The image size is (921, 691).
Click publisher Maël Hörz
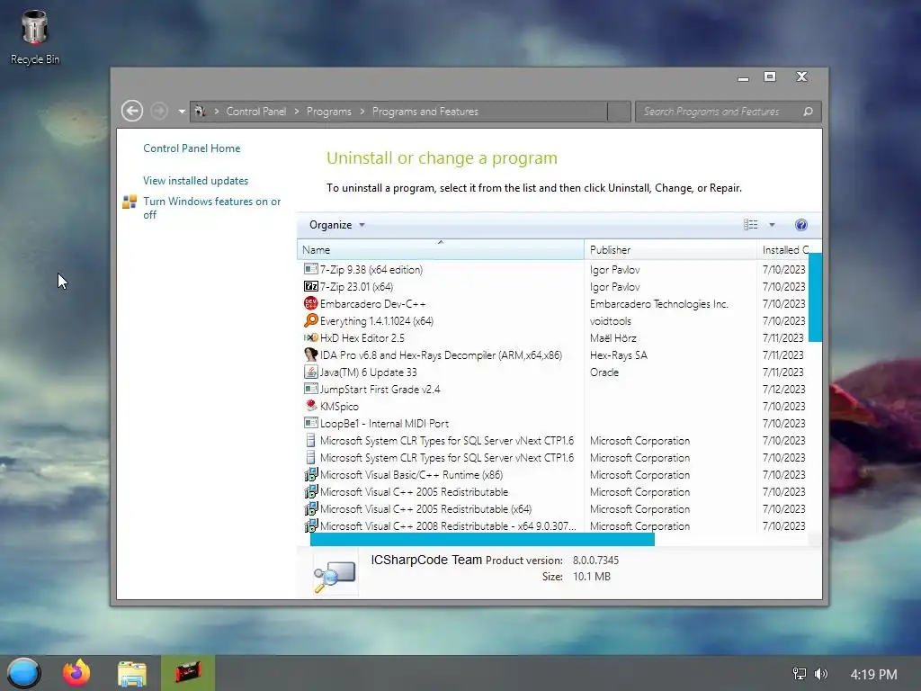[613, 338]
